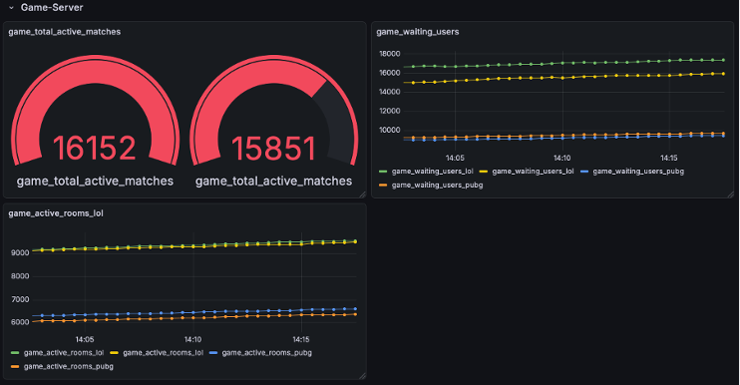This screenshot has width=740, height=385.
Task: Click the 12000 y-axis label
Action: coord(389,111)
